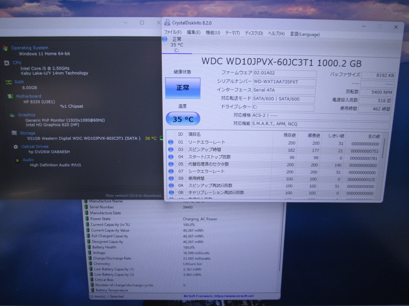
Task: Open the NirSoft Freeware website link
Action: [x=219, y=296]
